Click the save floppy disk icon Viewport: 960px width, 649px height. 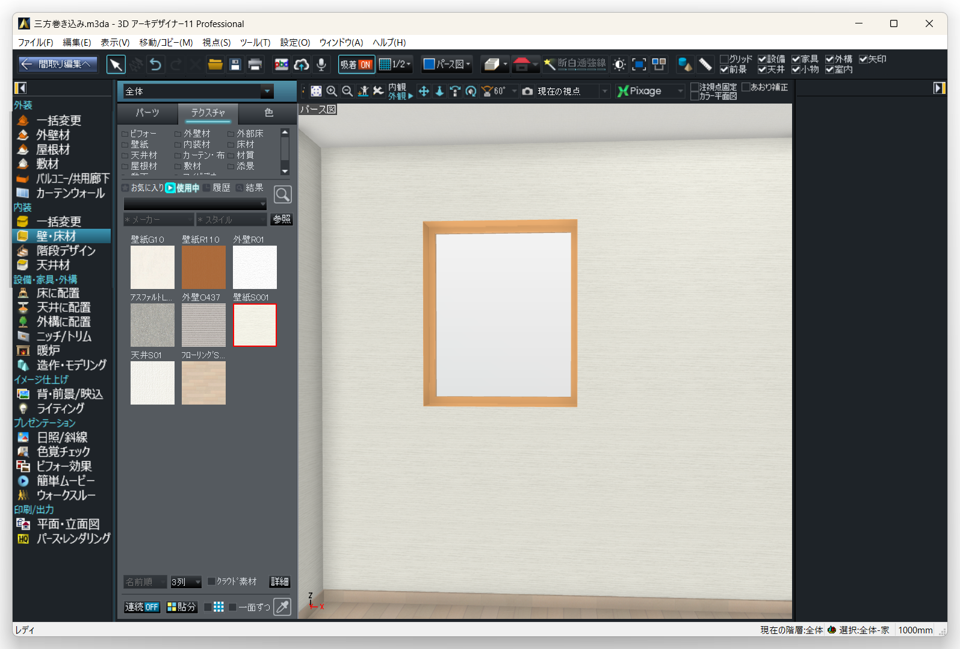[x=235, y=64]
